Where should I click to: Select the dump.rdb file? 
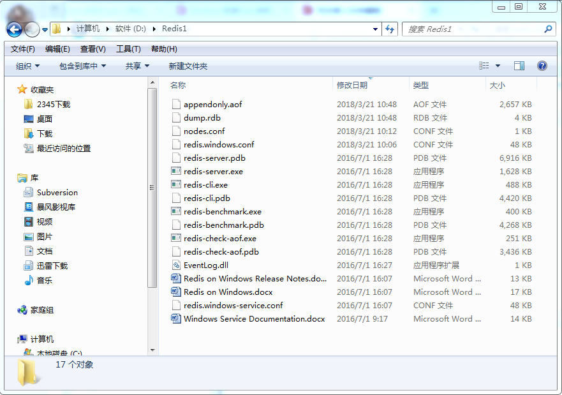(x=202, y=118)
